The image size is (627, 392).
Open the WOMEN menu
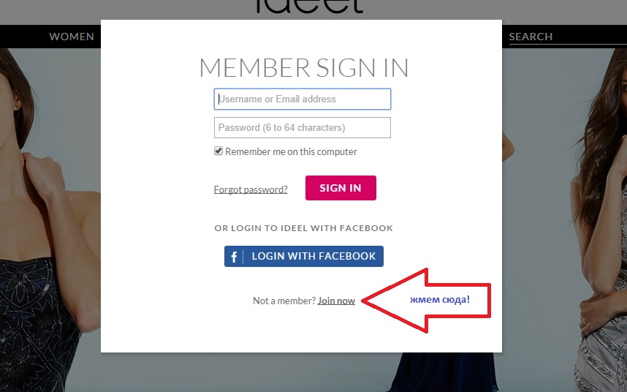click(x=72, y=37)
